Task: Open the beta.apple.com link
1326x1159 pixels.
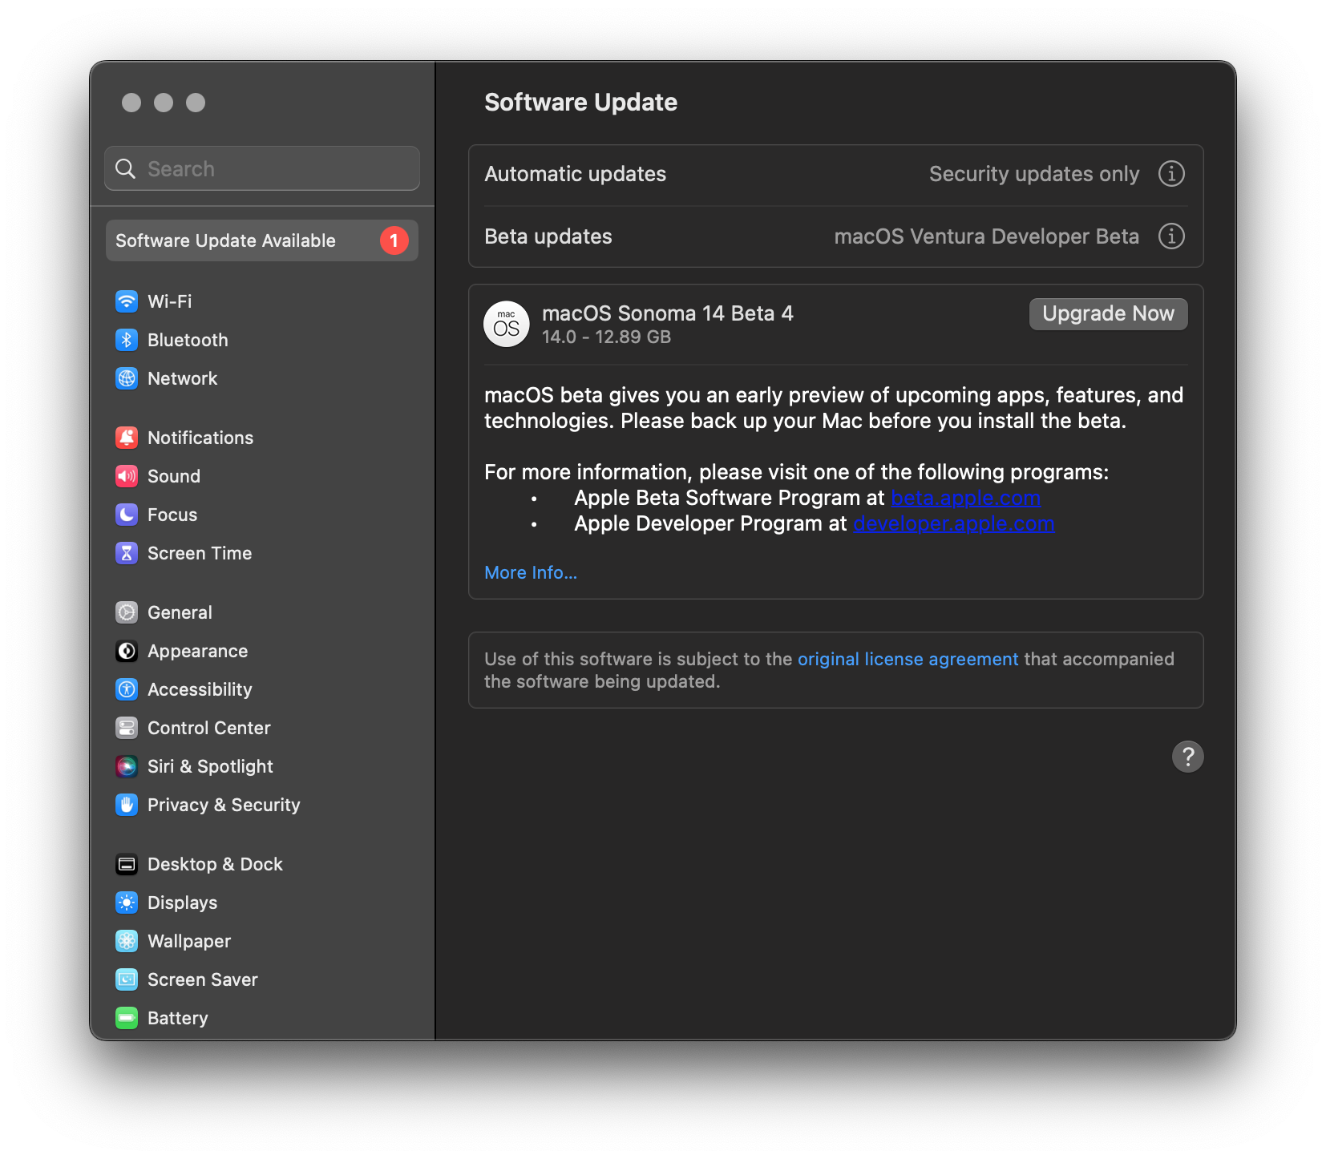Action: [x=966, y=498]
